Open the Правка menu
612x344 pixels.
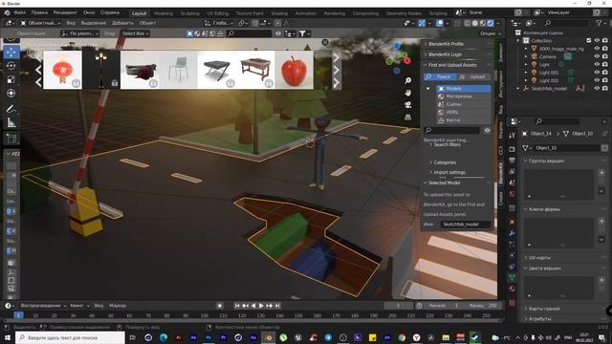[x=39, y=12]
